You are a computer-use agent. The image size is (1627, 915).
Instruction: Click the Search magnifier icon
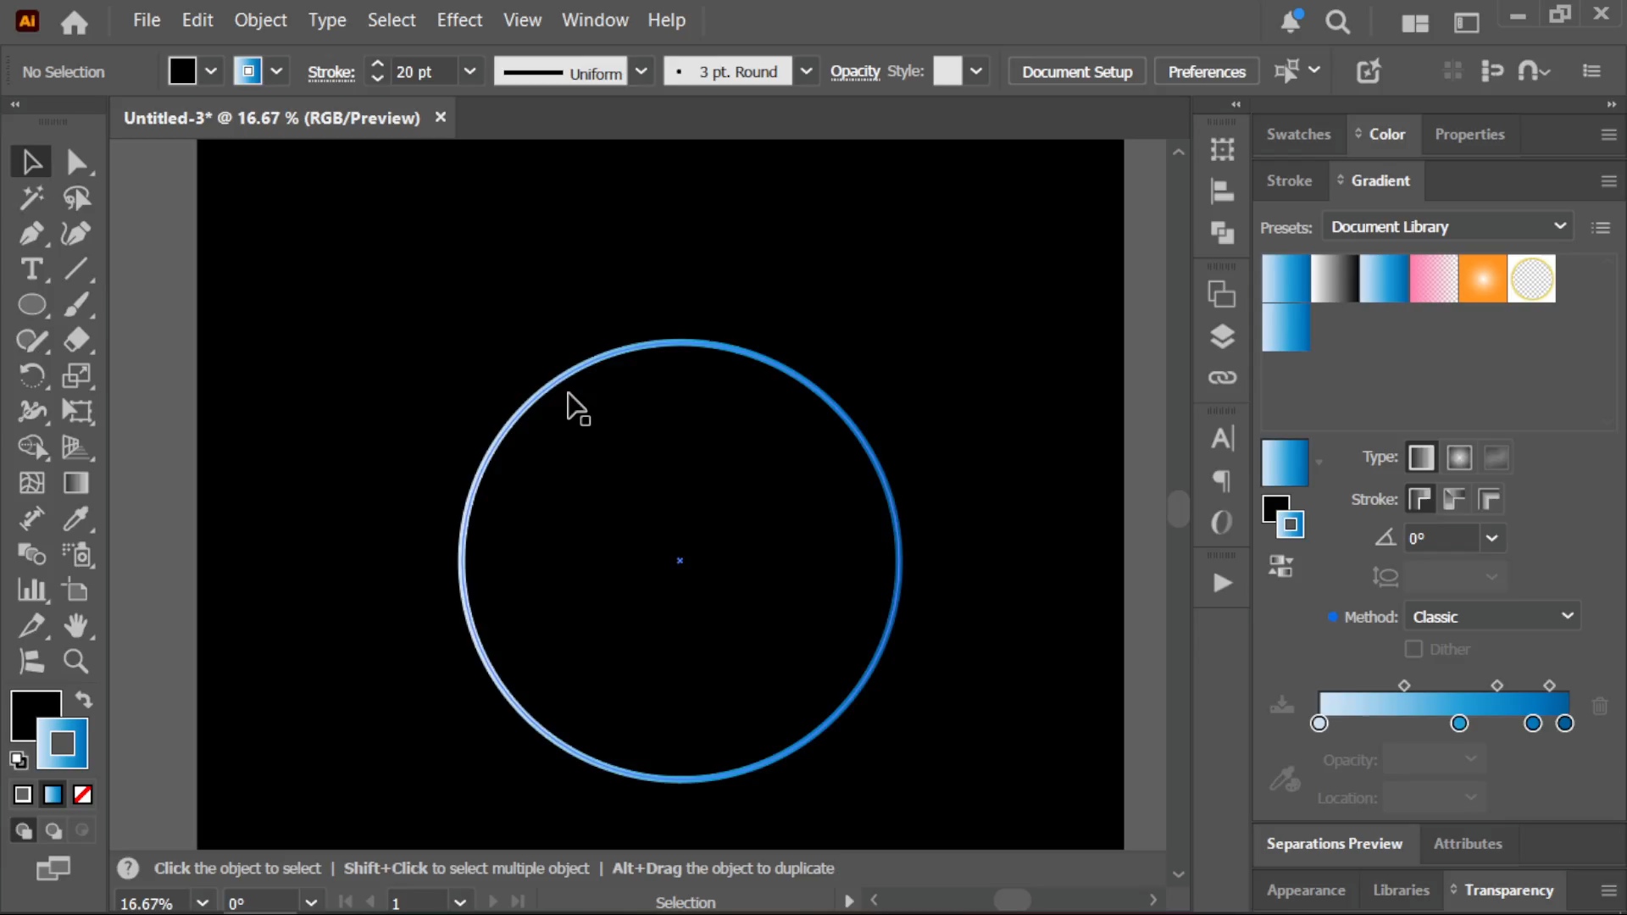pyautogui.click(x=1337, y=22)
